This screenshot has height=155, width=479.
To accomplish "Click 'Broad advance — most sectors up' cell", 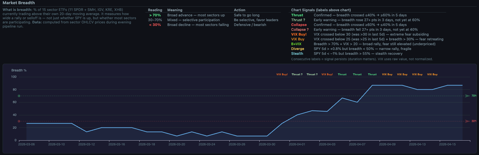I will (196, 15).
